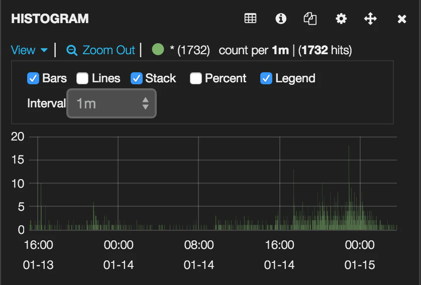The height and width of the screenshot is (285, 421).
Task: Click the (1732 hits) text
Action: pyautogui.click(x=325, y=50)
